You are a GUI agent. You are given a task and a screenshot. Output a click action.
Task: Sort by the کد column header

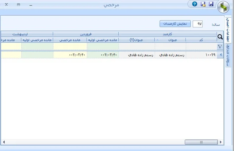click(201, 40)
